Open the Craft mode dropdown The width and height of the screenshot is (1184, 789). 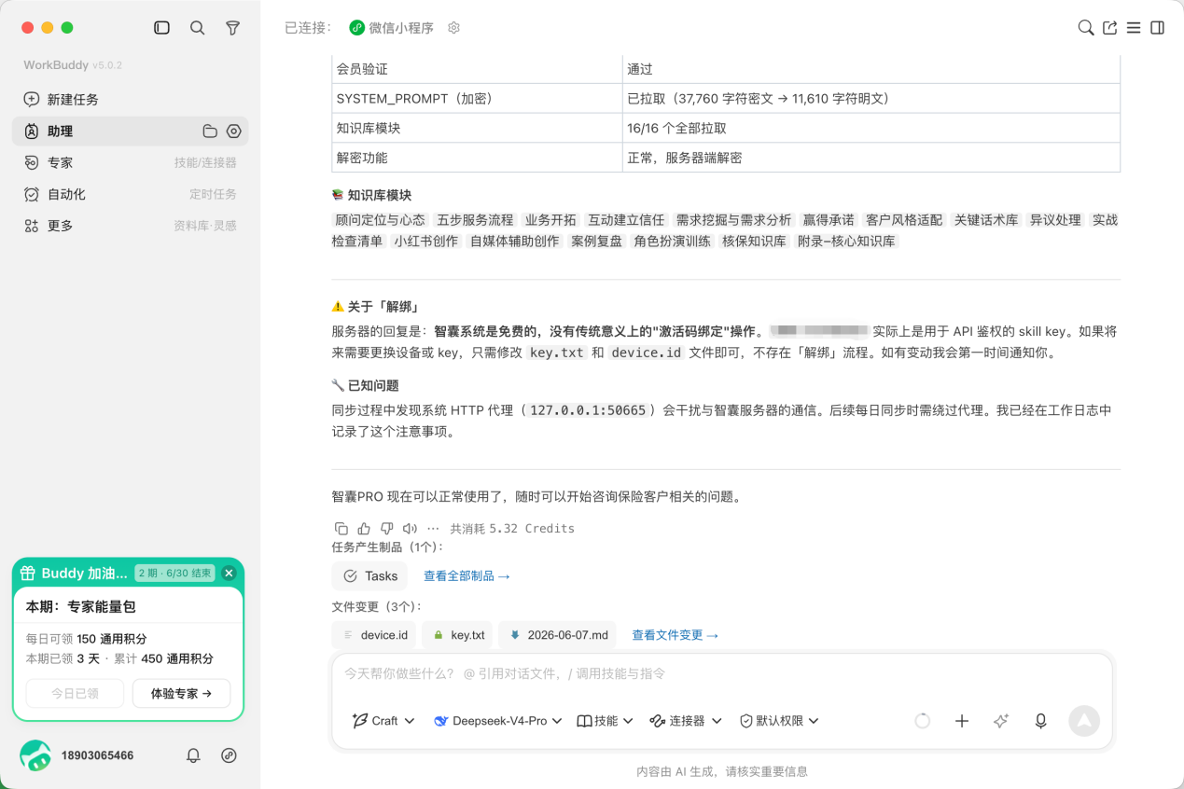point(383,721)
